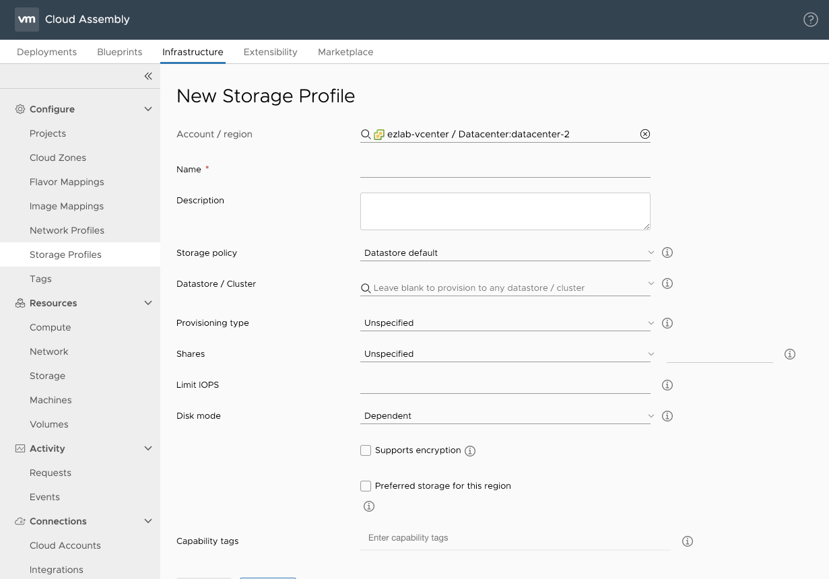Viewport: 829px width, 579px height.
Task: Click info icon next to Capability tags
Action: pos(687,541)
